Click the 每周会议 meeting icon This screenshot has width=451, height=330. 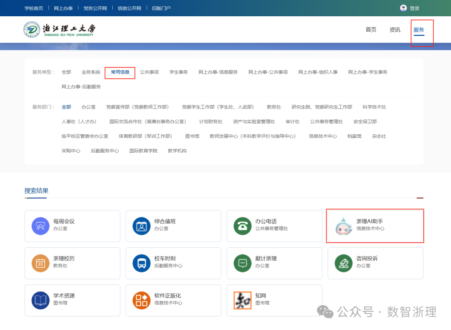tap(41, 226)
